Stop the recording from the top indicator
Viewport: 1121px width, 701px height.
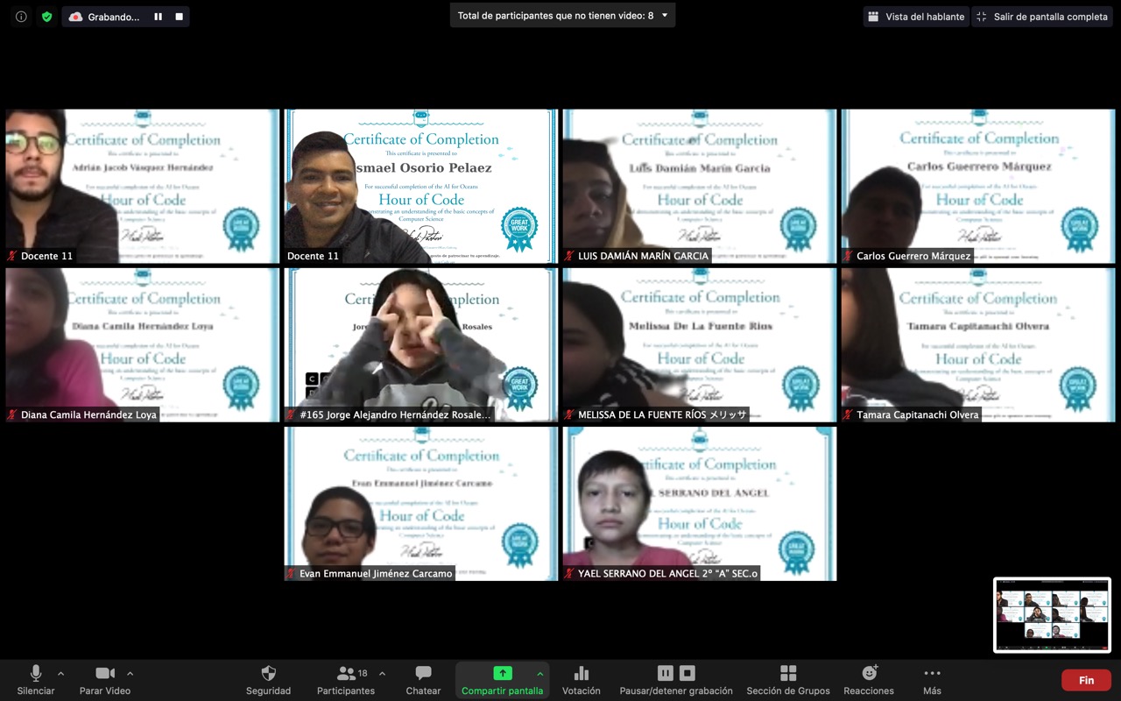180,17
